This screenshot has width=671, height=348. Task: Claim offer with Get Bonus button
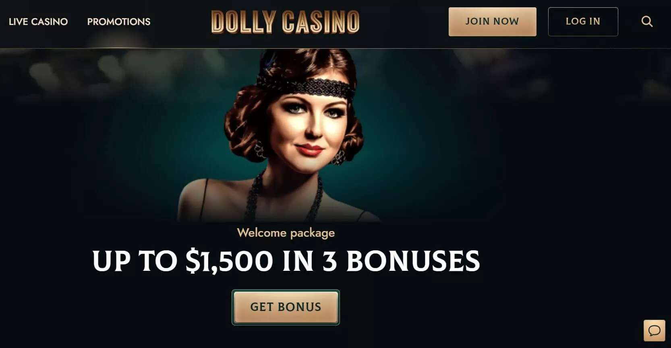[x=286, y=307]
